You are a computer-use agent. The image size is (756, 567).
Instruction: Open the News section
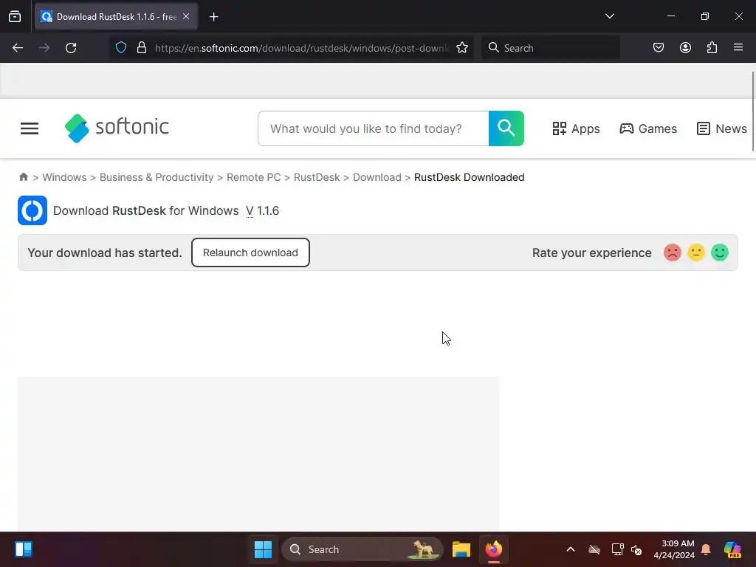coord(722,128)
